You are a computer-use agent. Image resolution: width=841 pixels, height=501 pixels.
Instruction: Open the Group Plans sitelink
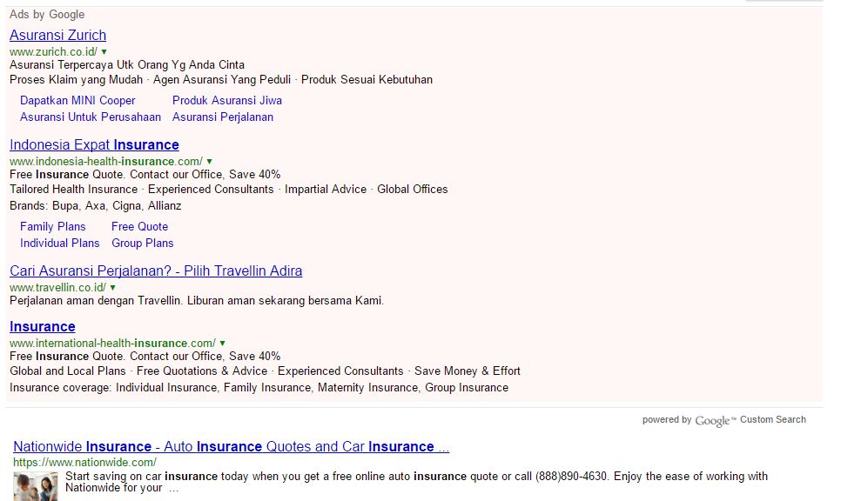(143, 244)
